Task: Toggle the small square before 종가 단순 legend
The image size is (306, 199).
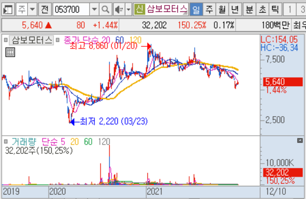Action: pyautogui.click(x=57, y=40)
